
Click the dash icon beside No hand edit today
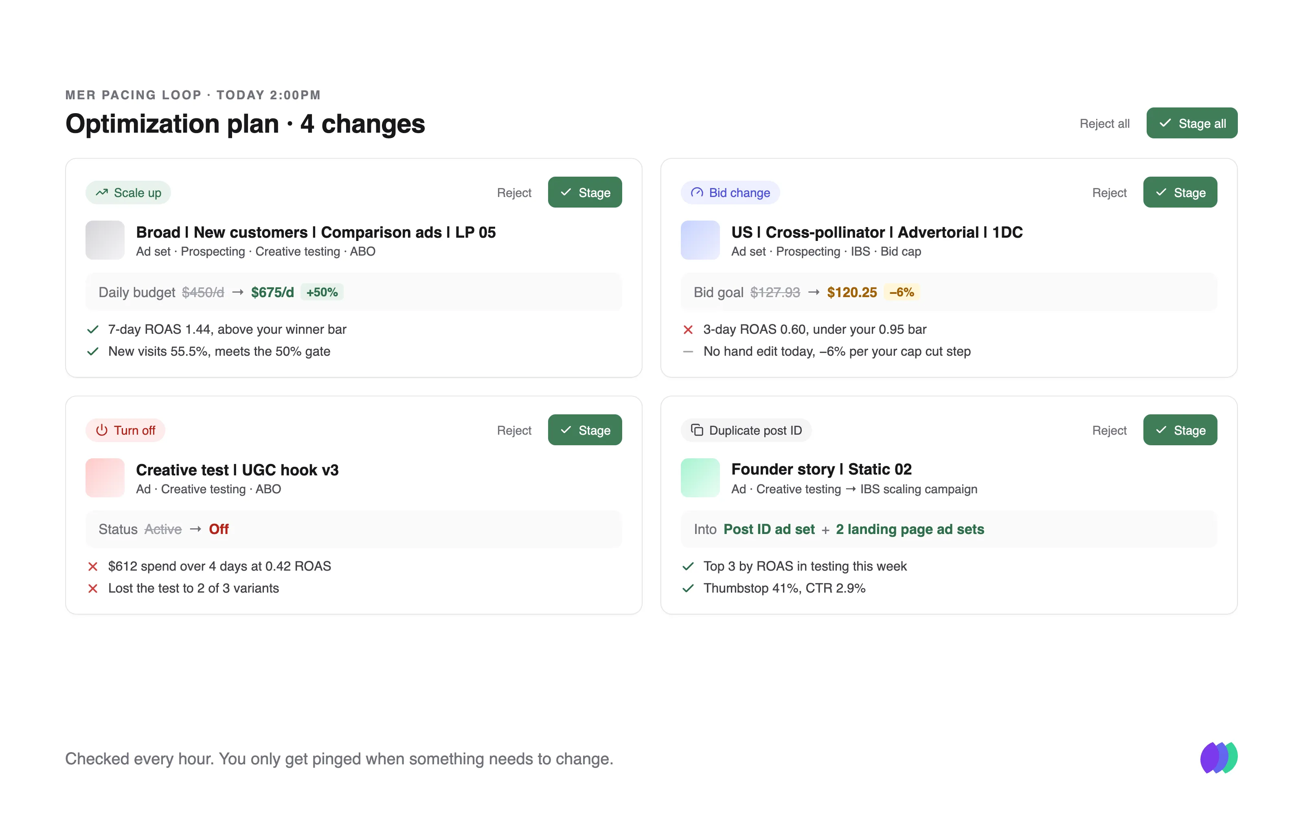[x=688, y=352]
